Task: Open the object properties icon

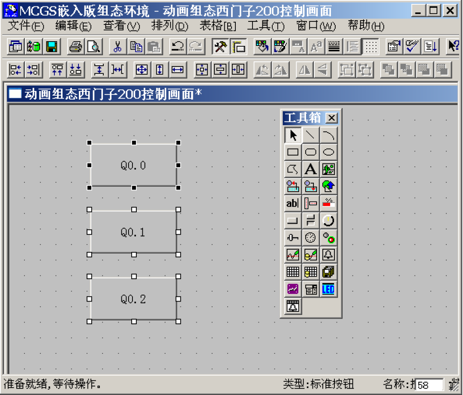Action: tap(394, 46)
